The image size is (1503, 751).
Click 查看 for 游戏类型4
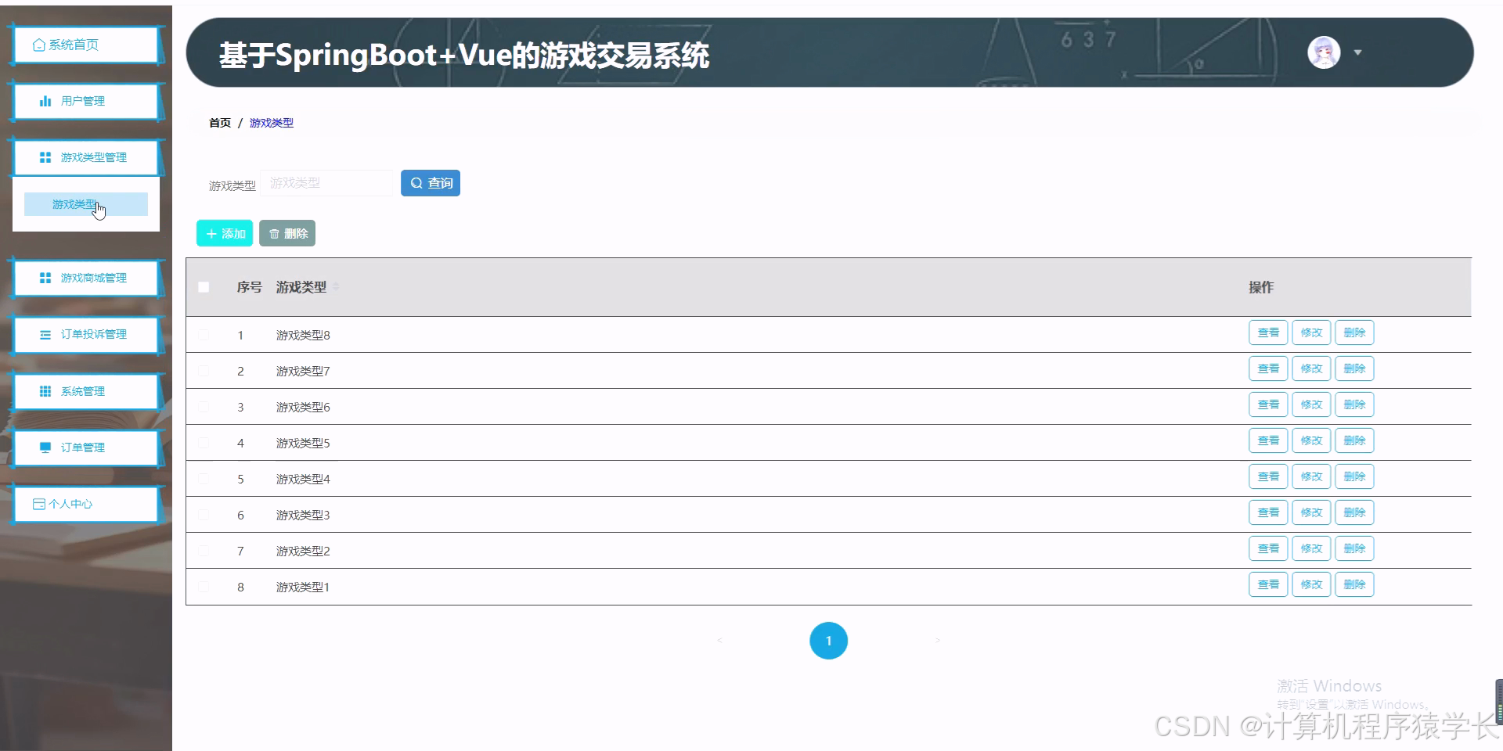[x=1268, y=476]
